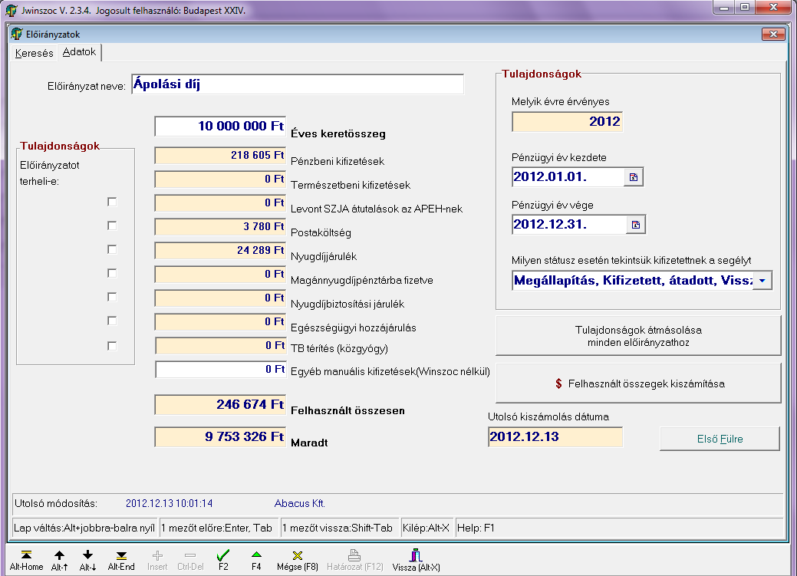797x576 pixels.
Task: Save with the F2 green checkmark
Action: 223,555
